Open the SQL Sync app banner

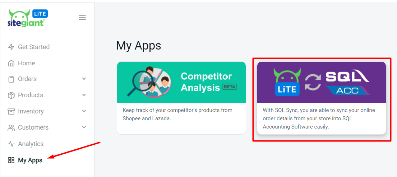(322, 82)
